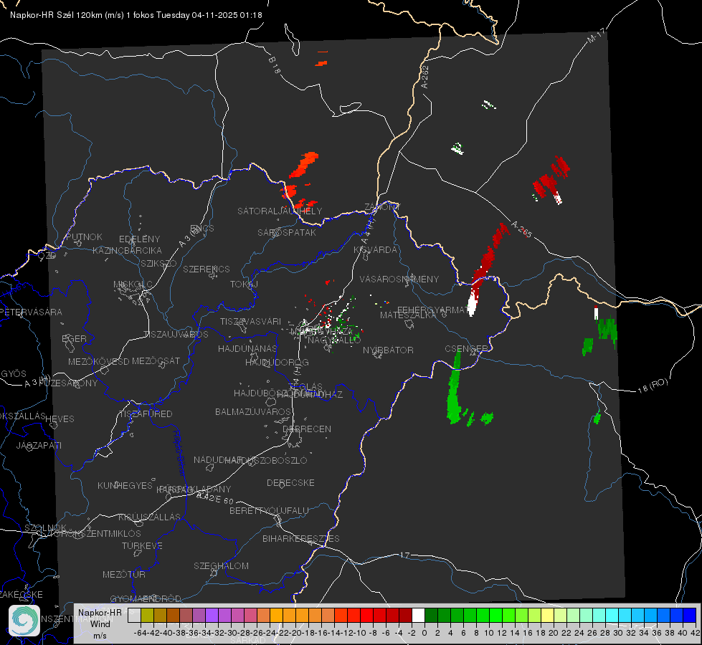Click the VÁSÁROSNAMÉNY city label
Image resolution: width=702 pixels, height=645 pixels.
[399, 279]
